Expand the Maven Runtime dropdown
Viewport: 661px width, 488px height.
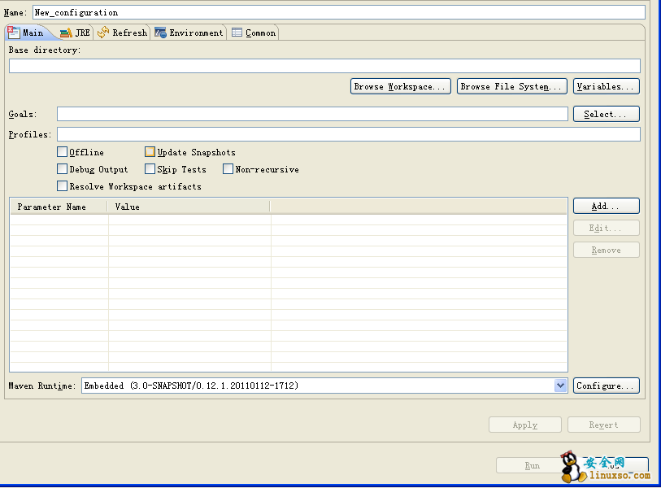point(560,386)
